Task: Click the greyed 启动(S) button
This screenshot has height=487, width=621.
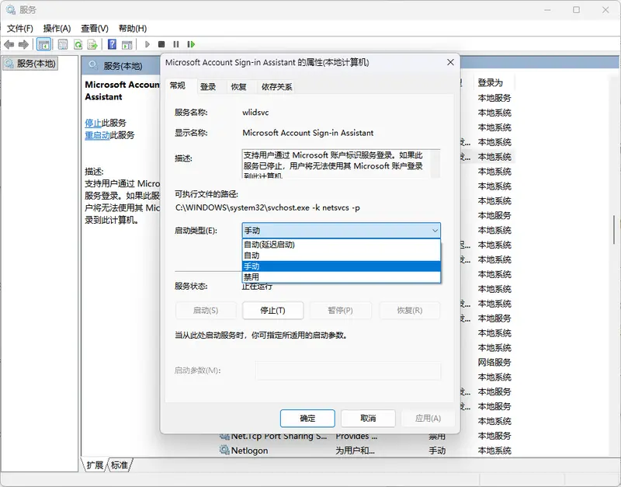Action: [x=206, y=310]
